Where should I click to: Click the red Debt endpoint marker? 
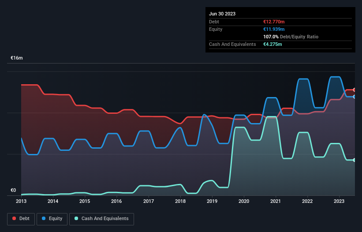coord(355,90)
